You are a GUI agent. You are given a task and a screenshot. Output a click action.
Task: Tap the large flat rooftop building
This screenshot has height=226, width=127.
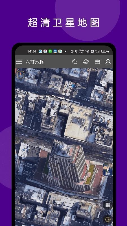79,123
